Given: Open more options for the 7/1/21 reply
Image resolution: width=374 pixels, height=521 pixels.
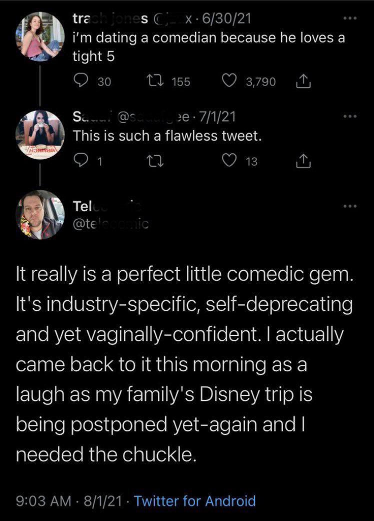Looking at the screenshot, I should coord(350,117).
